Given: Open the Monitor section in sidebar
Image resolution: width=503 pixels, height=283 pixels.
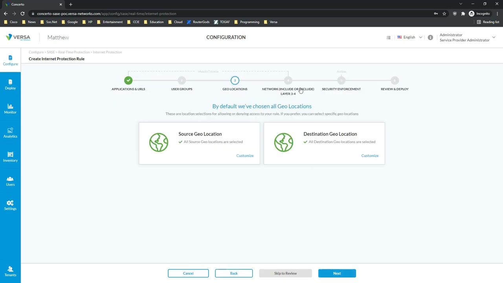Looking at the screenshot, I should pos(10,109).
